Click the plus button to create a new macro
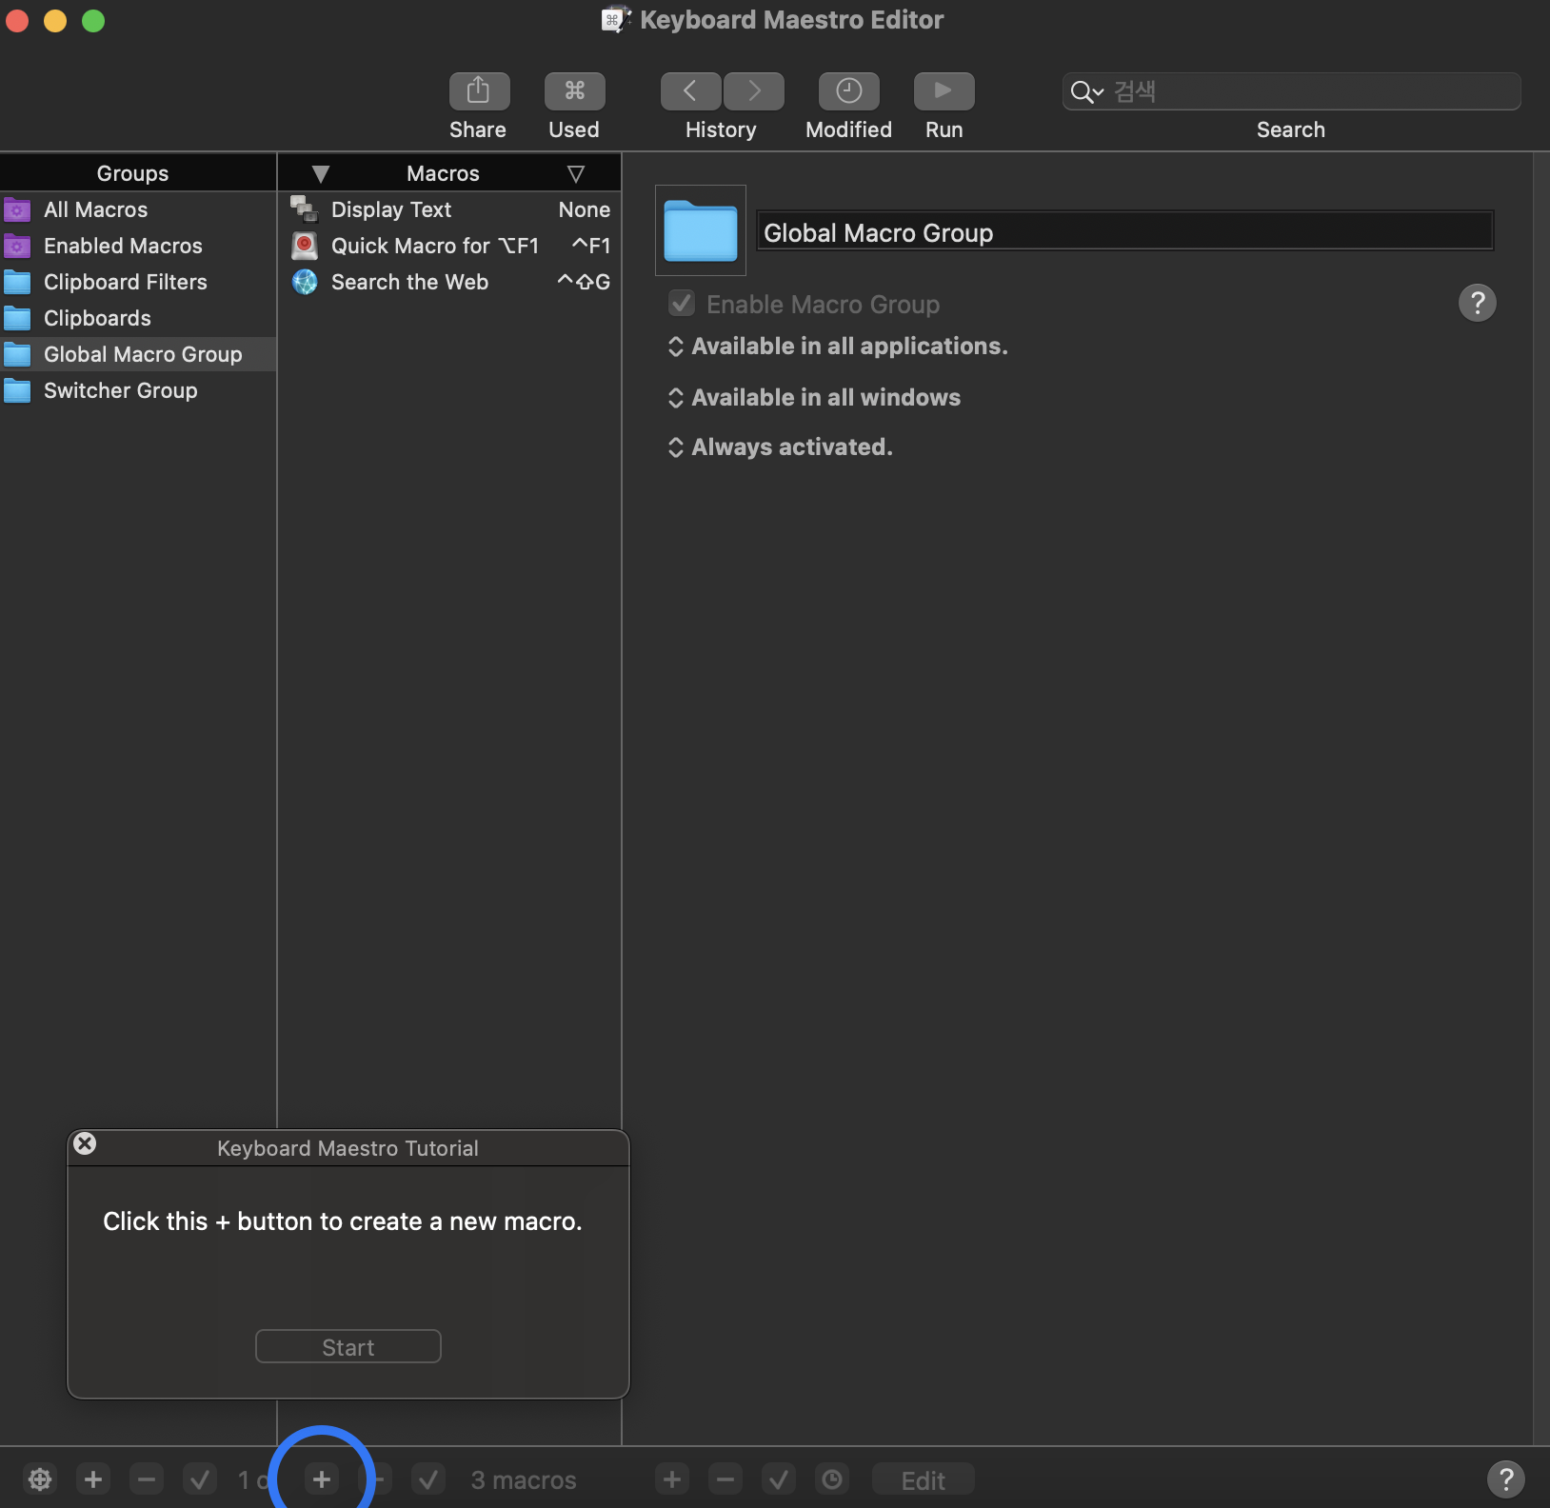Viewport: 1550px width, 1508px height. (x=322, y=1479)
